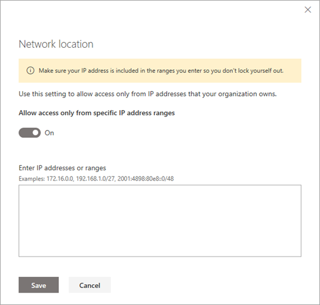Click 'Allow access only from specific IP address ranges' label
Viewport: 320px width, 305px height.
(x=97, y=113)
